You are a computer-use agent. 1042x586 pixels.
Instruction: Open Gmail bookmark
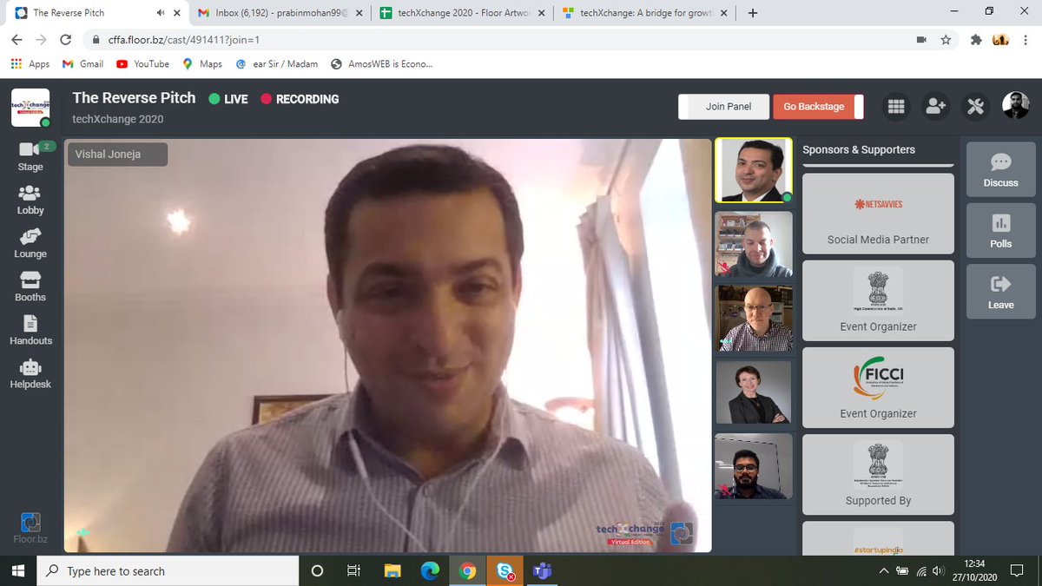tap(82, 63)
